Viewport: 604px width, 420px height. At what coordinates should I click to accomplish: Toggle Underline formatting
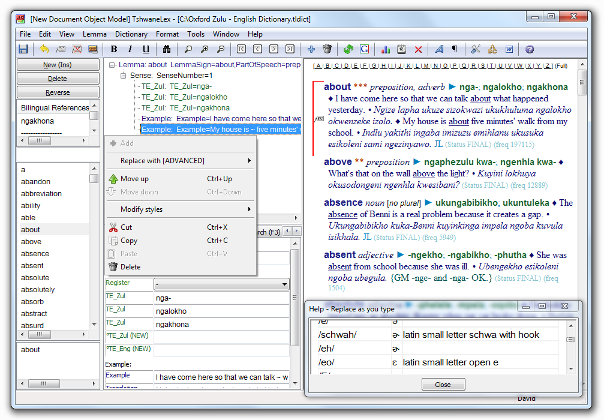[146, 49]
